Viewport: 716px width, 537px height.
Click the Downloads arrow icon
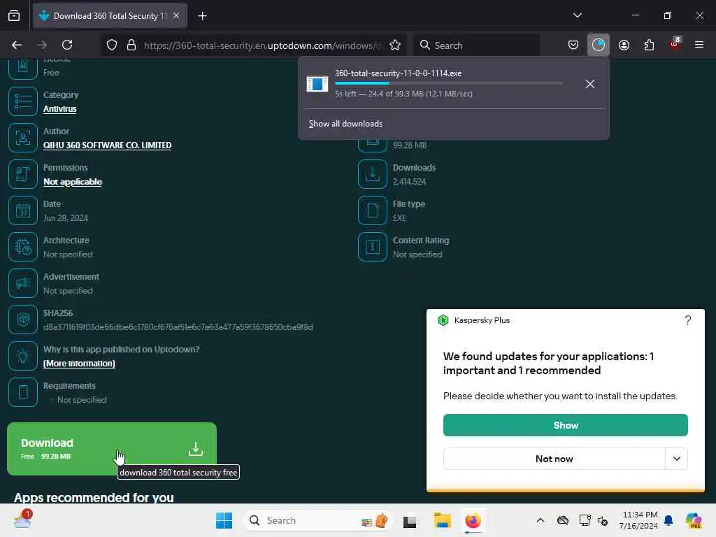point(373,174)
